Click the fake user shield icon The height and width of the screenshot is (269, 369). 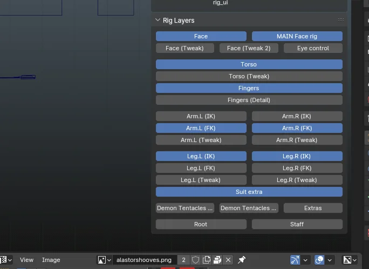click(195, 260)
